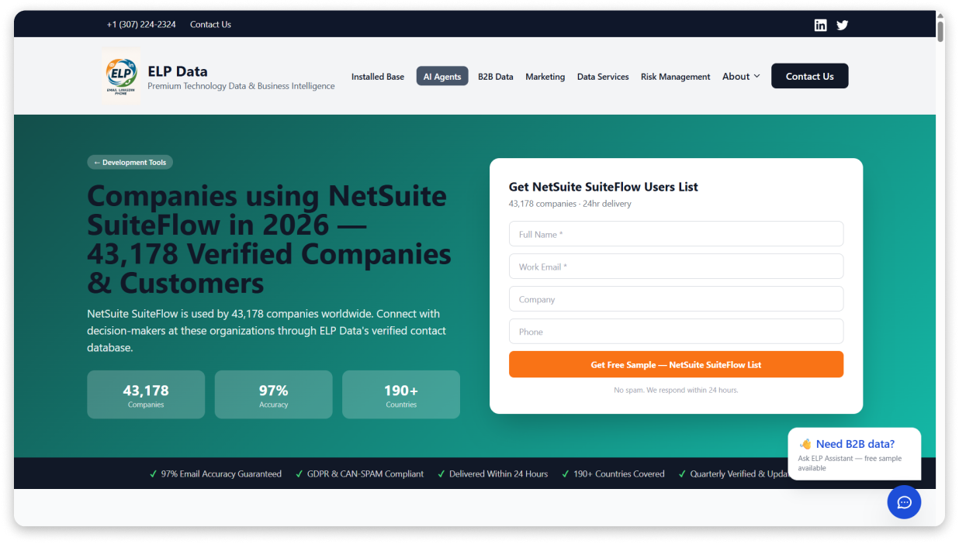959x544 pixels.
Task: Open the LinkedIn icon in top bar
Action: (820, 25)
